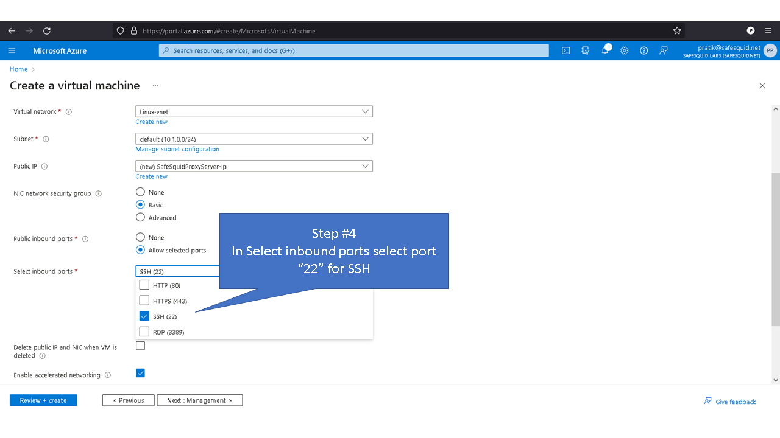This screenshot has height=438, width=780.
Task: Click Manage subnet configuration link
Action: [177, 149]
